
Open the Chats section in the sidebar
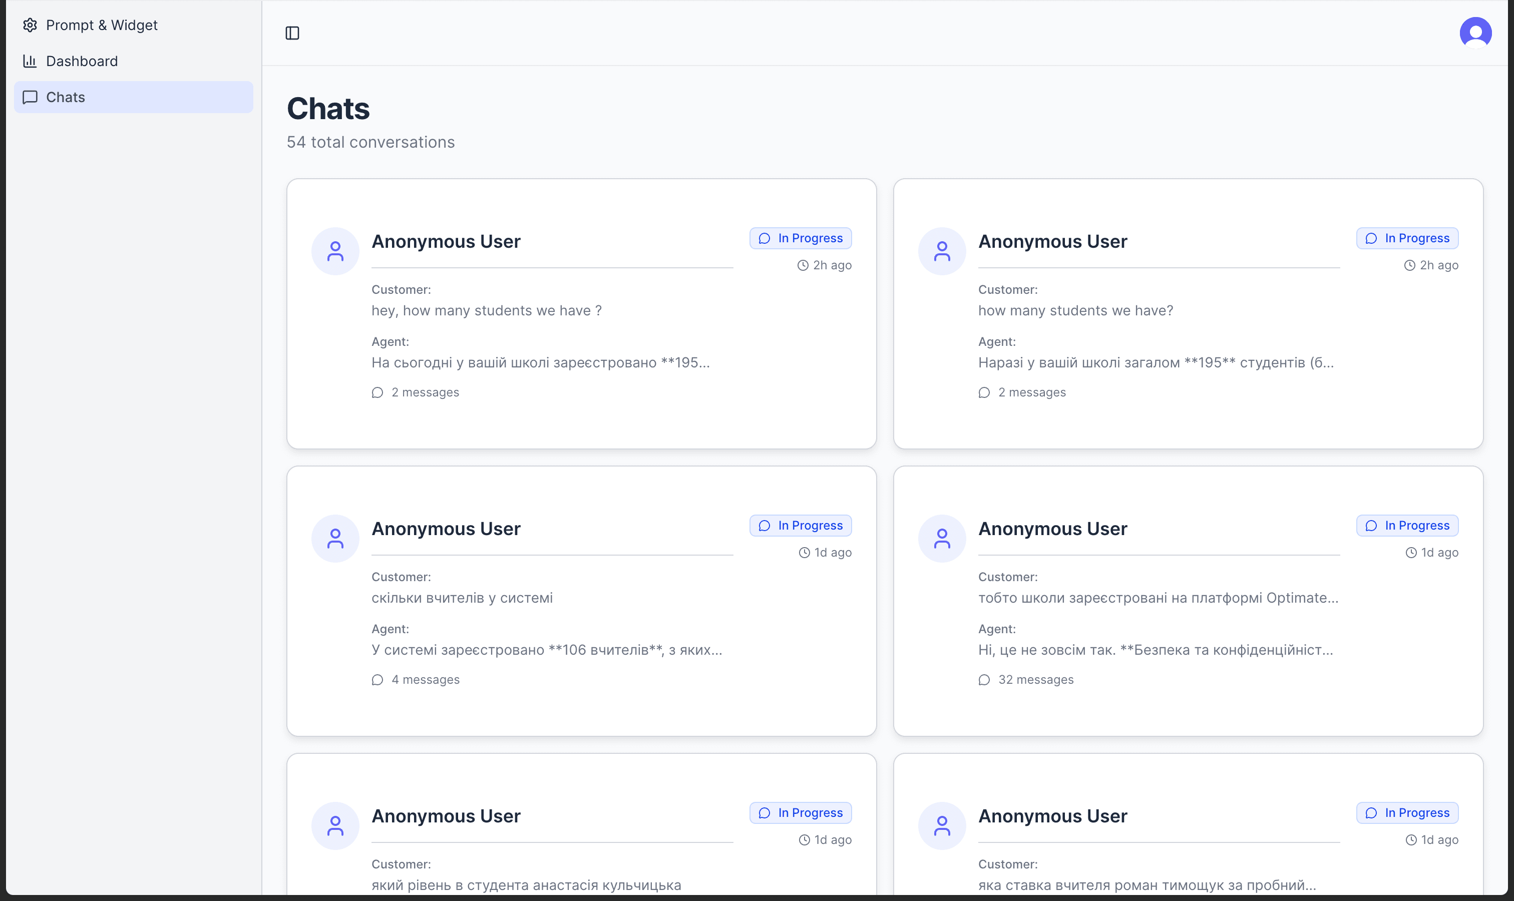[x=65, y=97]
